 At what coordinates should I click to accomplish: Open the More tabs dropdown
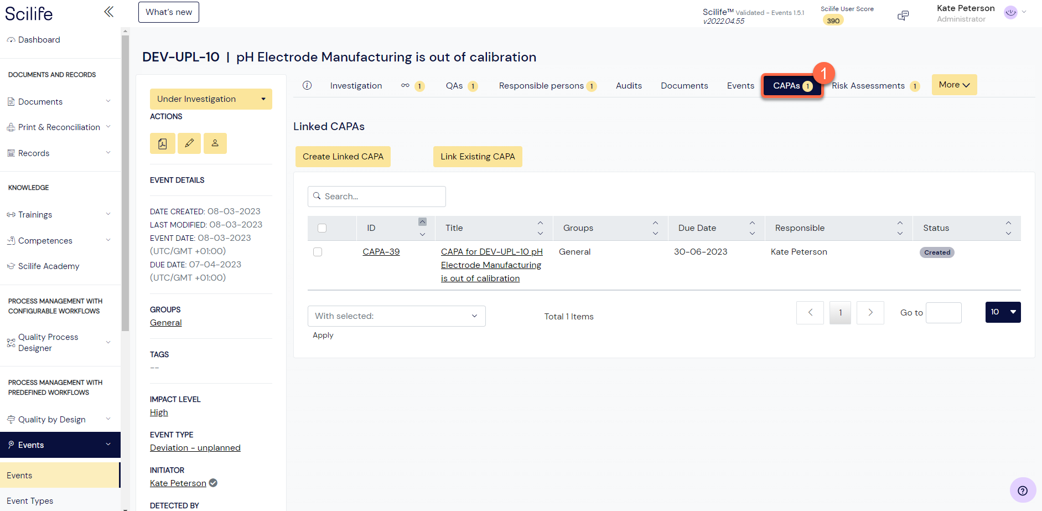954,85
